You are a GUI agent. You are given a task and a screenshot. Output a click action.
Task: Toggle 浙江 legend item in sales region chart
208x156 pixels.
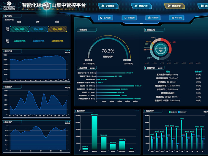[191, 63]
